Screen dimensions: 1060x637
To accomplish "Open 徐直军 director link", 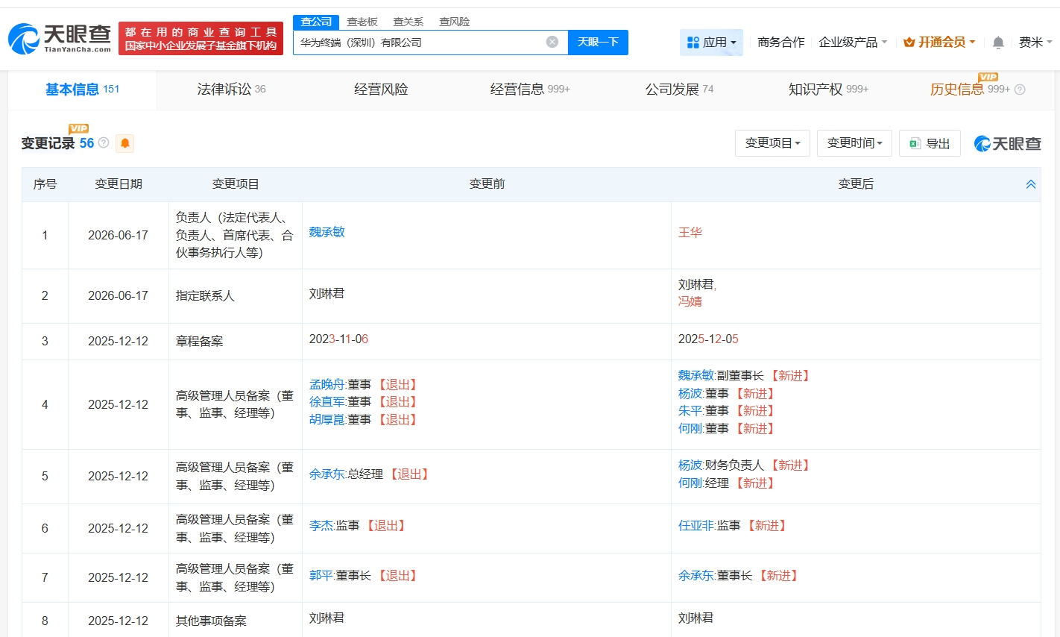I will click(326, 402).
